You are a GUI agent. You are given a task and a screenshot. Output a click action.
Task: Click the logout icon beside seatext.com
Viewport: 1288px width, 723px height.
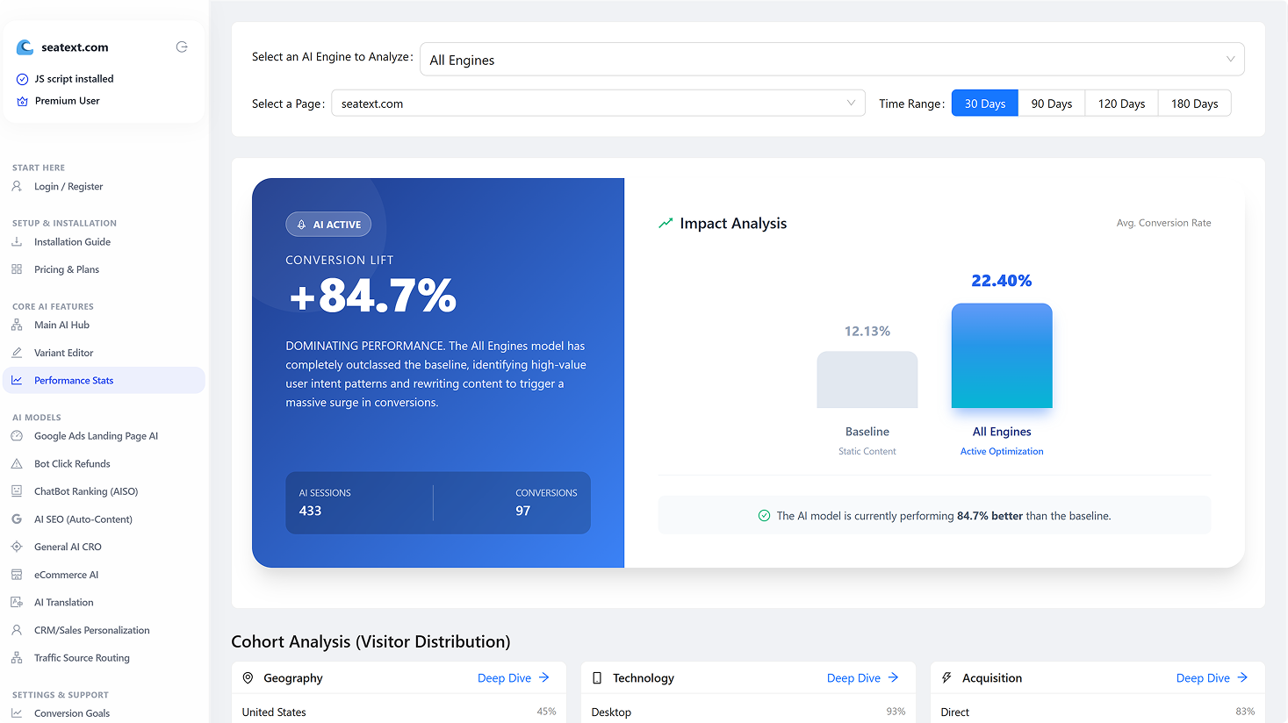point(182,47)
